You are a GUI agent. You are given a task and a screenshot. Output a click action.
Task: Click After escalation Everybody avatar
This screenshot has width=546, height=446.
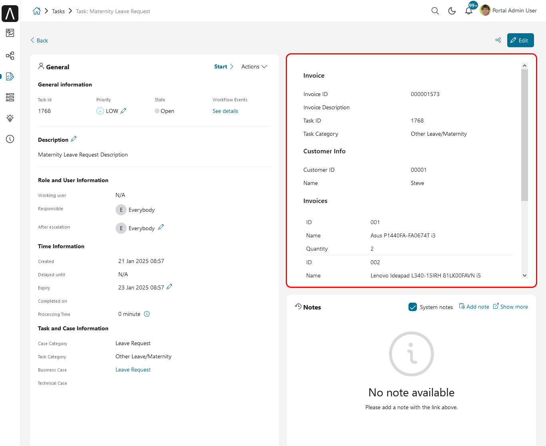click(121, 228)
